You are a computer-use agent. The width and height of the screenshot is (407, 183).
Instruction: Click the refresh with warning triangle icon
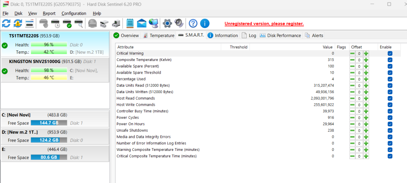tap(18, 24)
